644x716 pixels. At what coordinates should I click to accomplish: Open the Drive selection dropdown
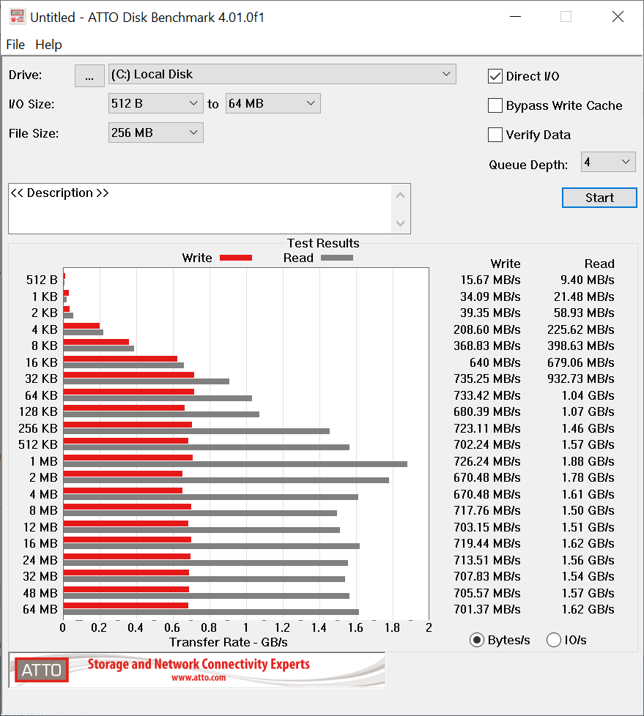[282, 74]
